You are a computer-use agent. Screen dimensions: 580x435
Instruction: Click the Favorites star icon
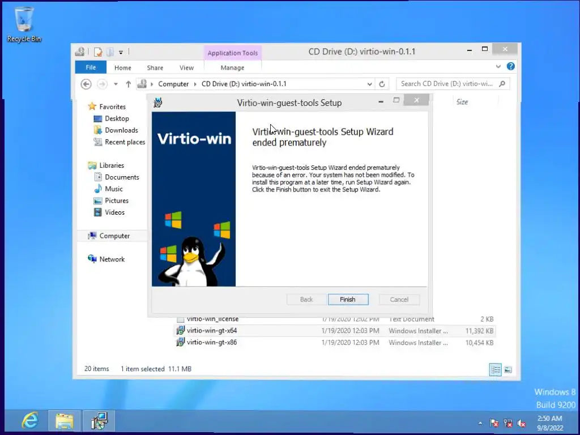pyautogui.click(x=92, y=106)
